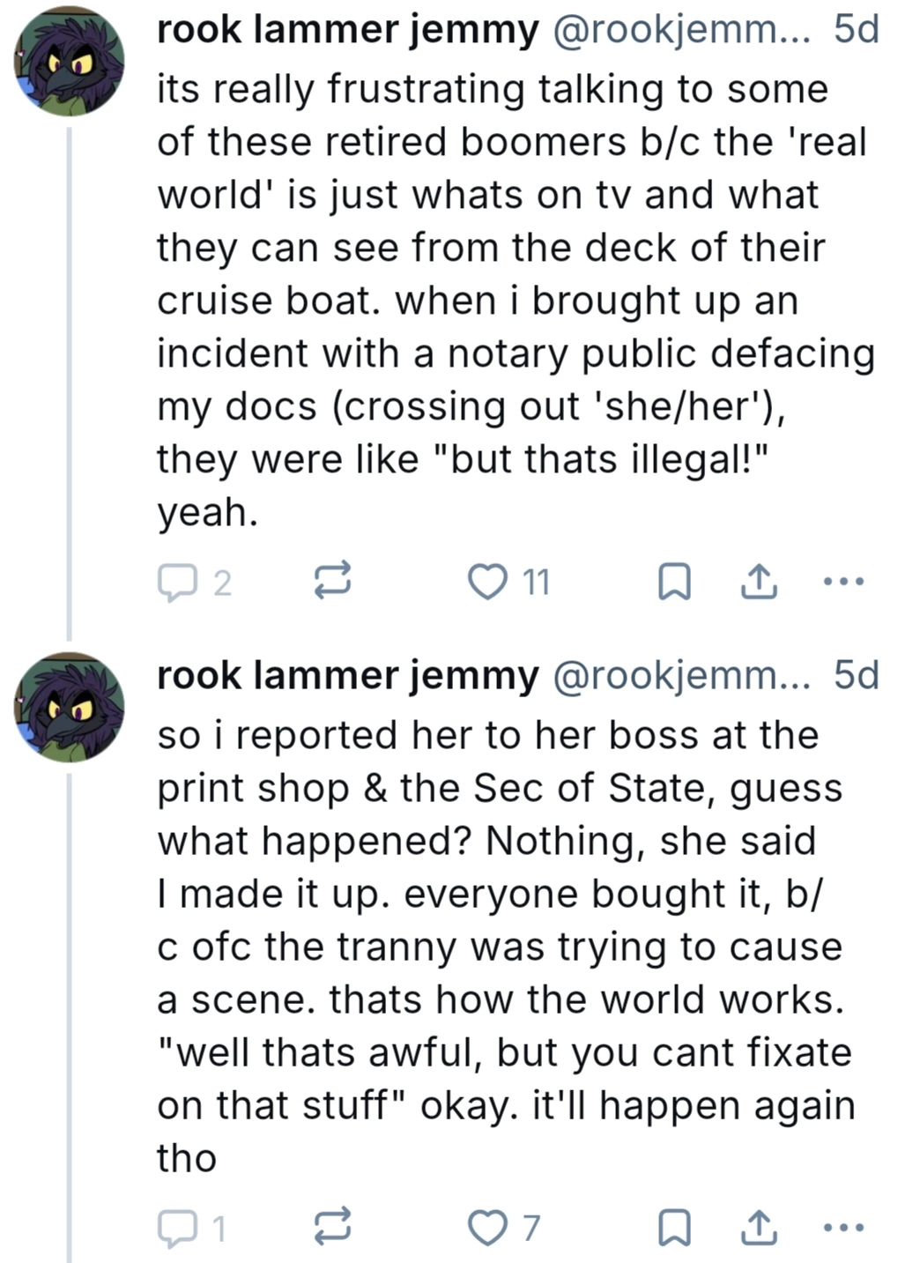
Task: Open the 5d timestamp on the second post
Action: tap(857, 676)
